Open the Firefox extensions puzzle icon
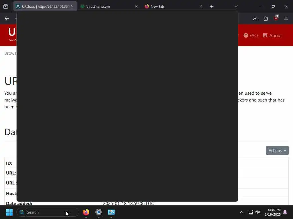Viewport: 293px width, 219px height. pyautogui.click(x=266, y=18)
